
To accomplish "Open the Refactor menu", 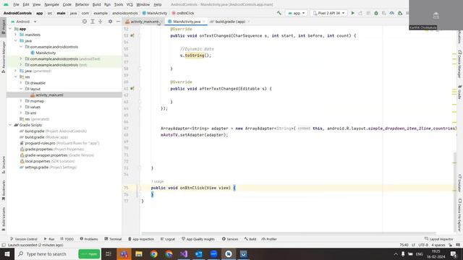I will click(x=82, y=4).
